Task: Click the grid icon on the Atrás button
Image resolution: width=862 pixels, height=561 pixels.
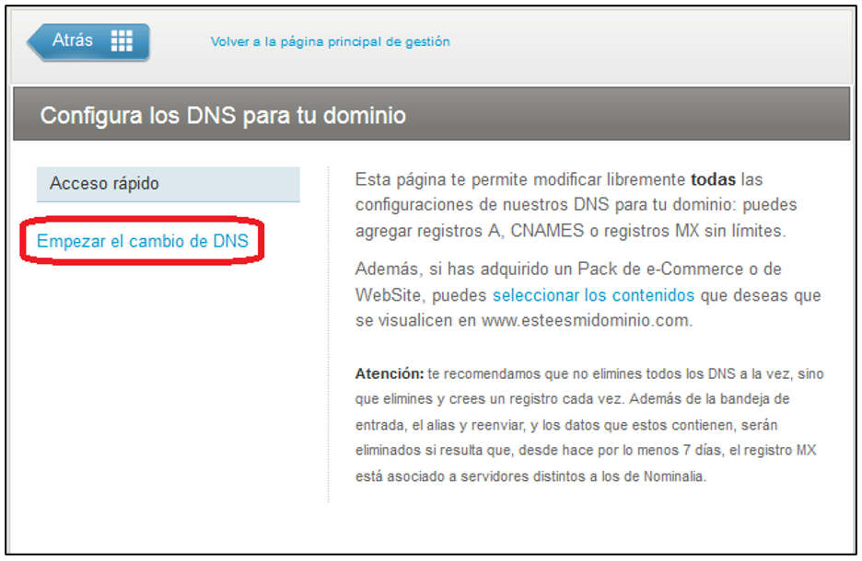Action: [122, 41]
